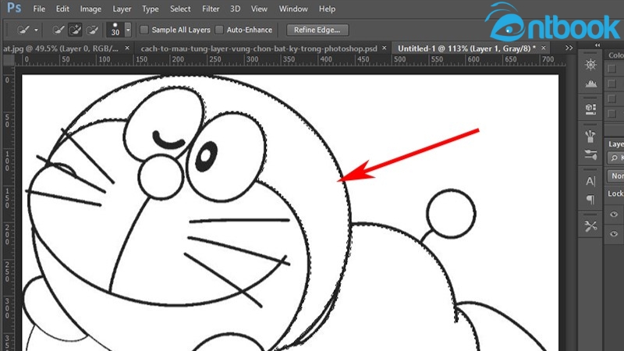The width and height of the screenshot is (624, 351).
Task: Open the Quick Selection tool preset picker
Action: click(27, 30)
